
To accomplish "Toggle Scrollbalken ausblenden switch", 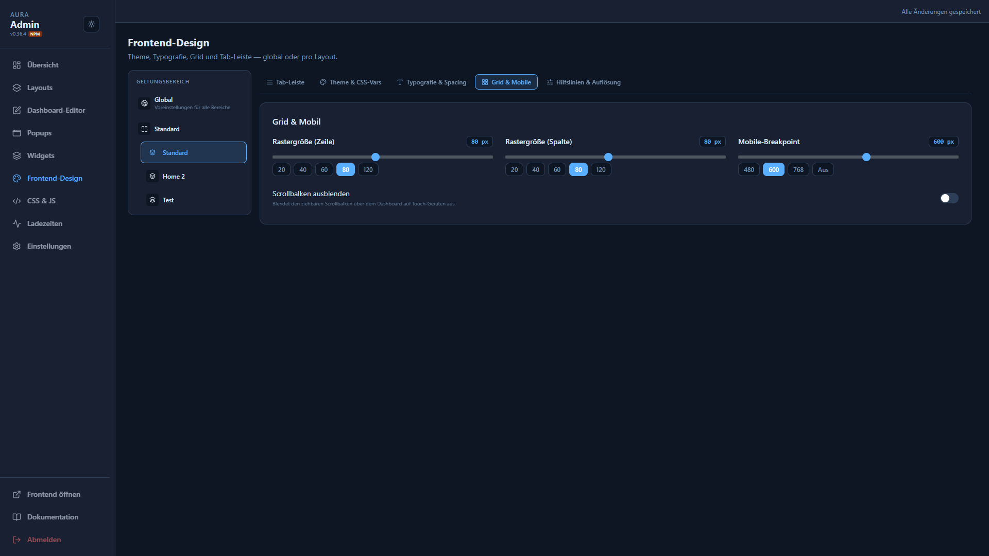I will click(949, 198).
